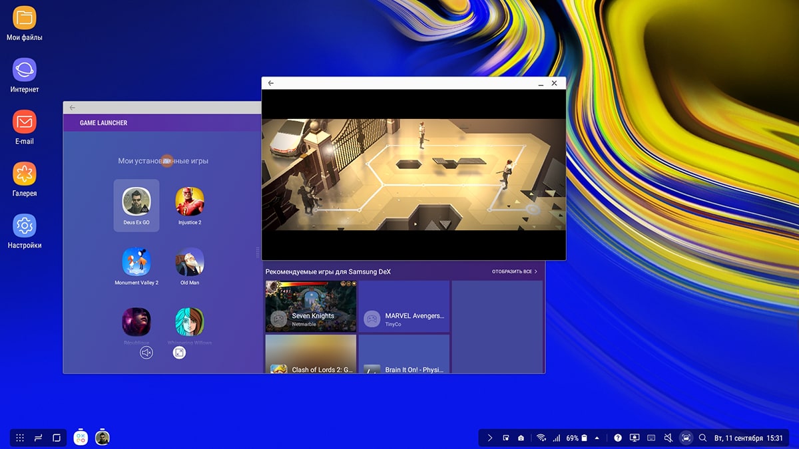The image size is (799, 449).
Task: Open the apps grid in taskbar
Action: (x=20, y=438)
